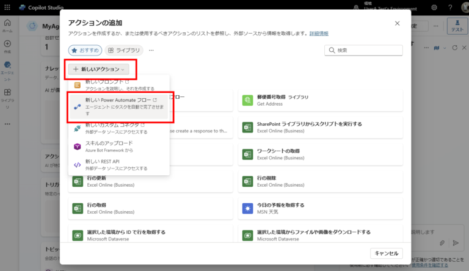Image resolution: width=469 pixels, height=271 pixels.
Task: Click the 行の削除 Excel icon
Action: click(248, 181)
